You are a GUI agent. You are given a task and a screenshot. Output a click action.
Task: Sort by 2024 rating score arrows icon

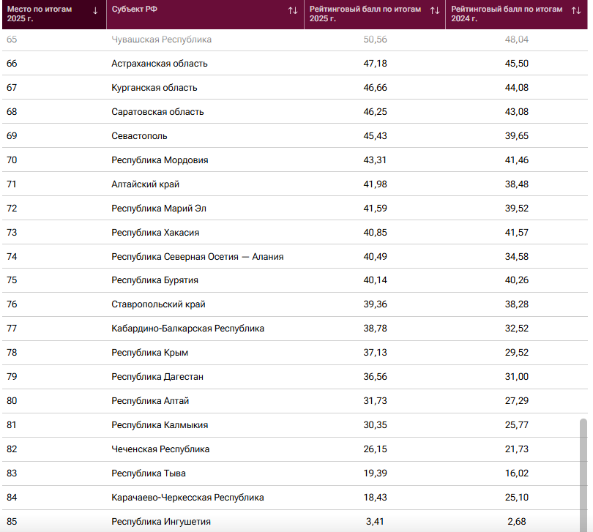(576, 11)
